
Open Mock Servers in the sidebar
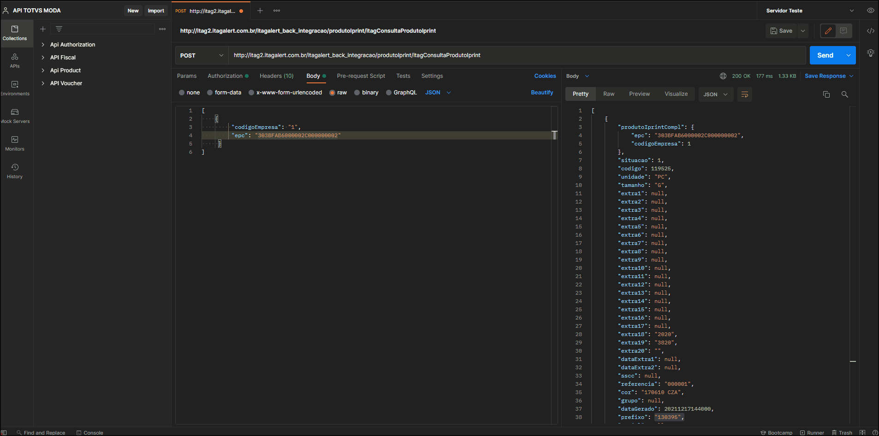(15, 116)
